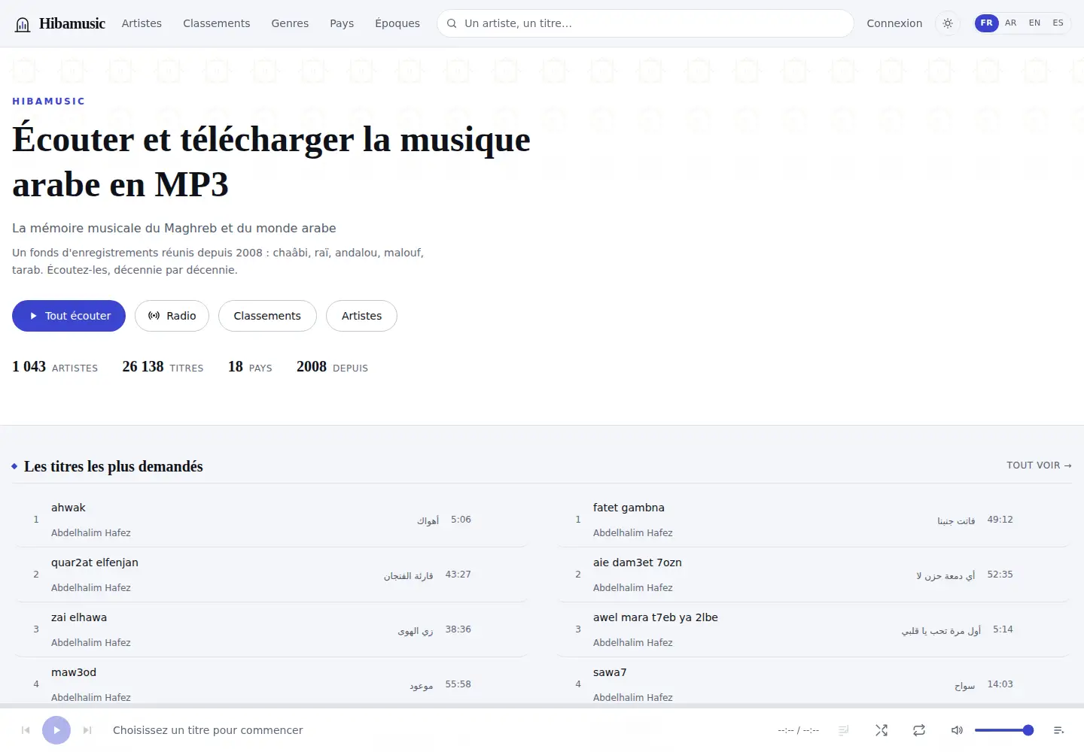Click the 2008 DEPUIS statistic
The image size is (1084, 752).
pyautogui.click(x=332, y=367)
